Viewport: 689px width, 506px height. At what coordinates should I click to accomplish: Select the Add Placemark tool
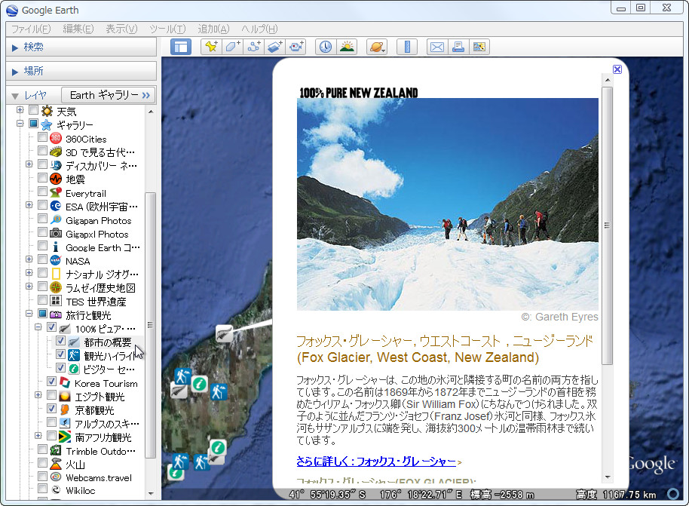(x=210, y=47)
